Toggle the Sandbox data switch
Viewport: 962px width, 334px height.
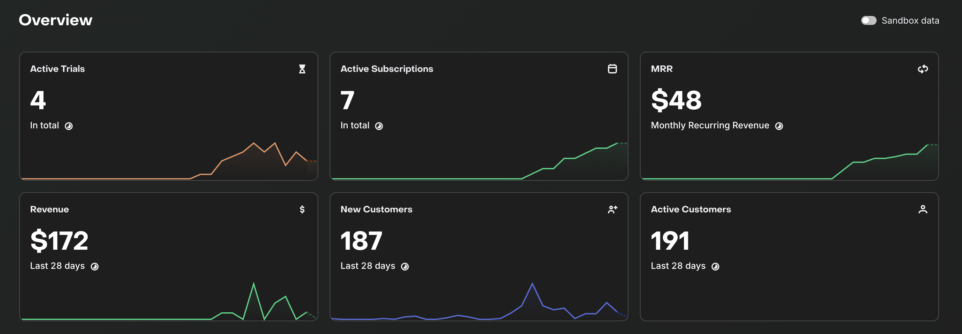coord(869,20)
